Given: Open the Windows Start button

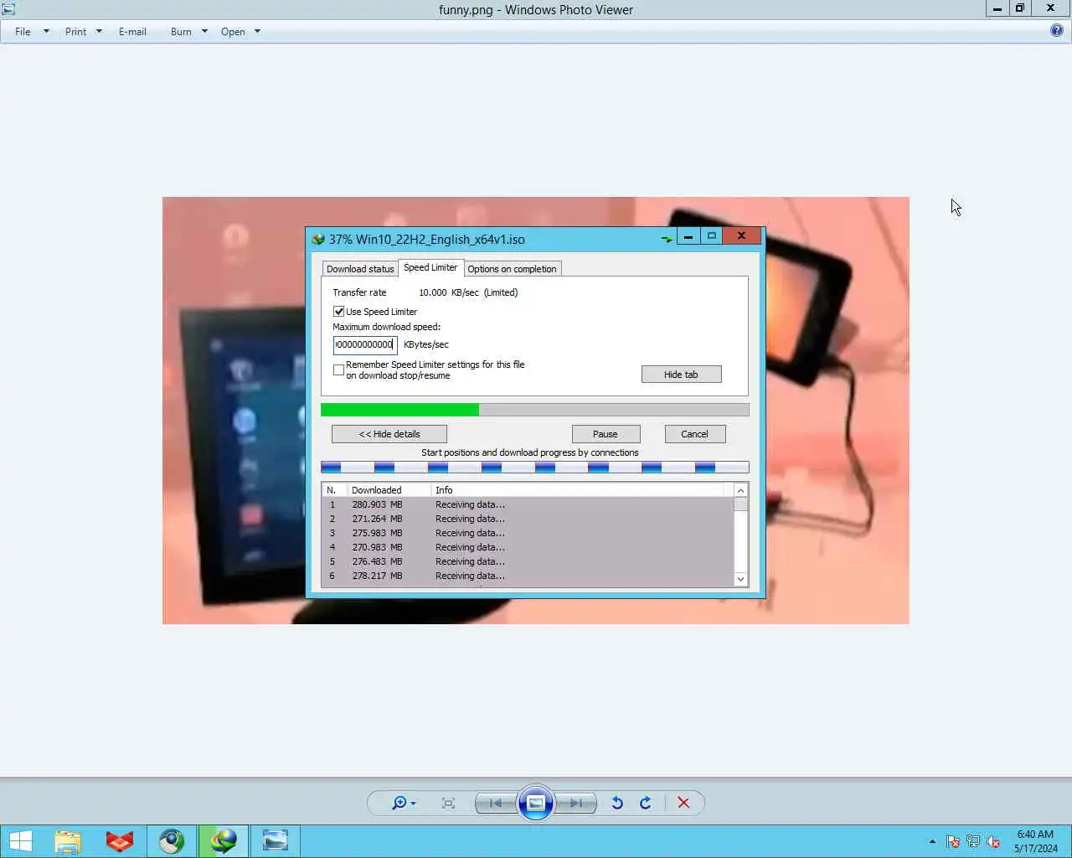Looking at the screenshot, I should 20,841.
